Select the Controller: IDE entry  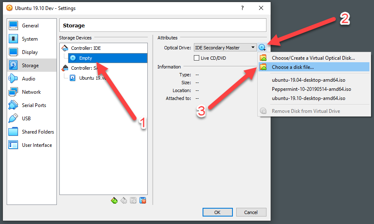pyautogui.click(x=103, y=48)
